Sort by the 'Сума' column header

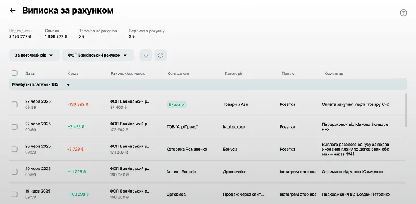(73, 73)
